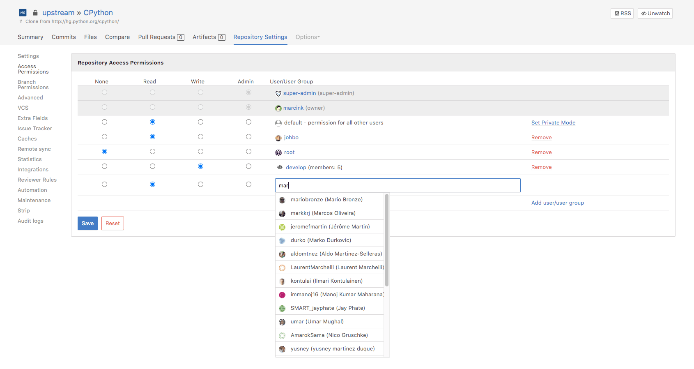Open Branch Permissions in the sidebar
The width and height of the screenshot is (694, 369).
click(x=33, y=85)
